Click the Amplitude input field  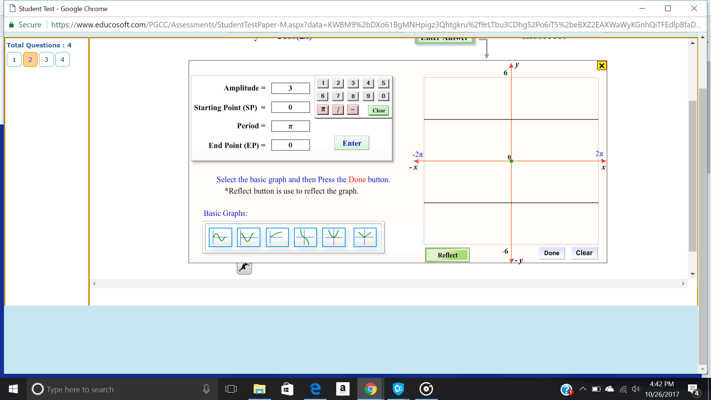click(291, 89)
